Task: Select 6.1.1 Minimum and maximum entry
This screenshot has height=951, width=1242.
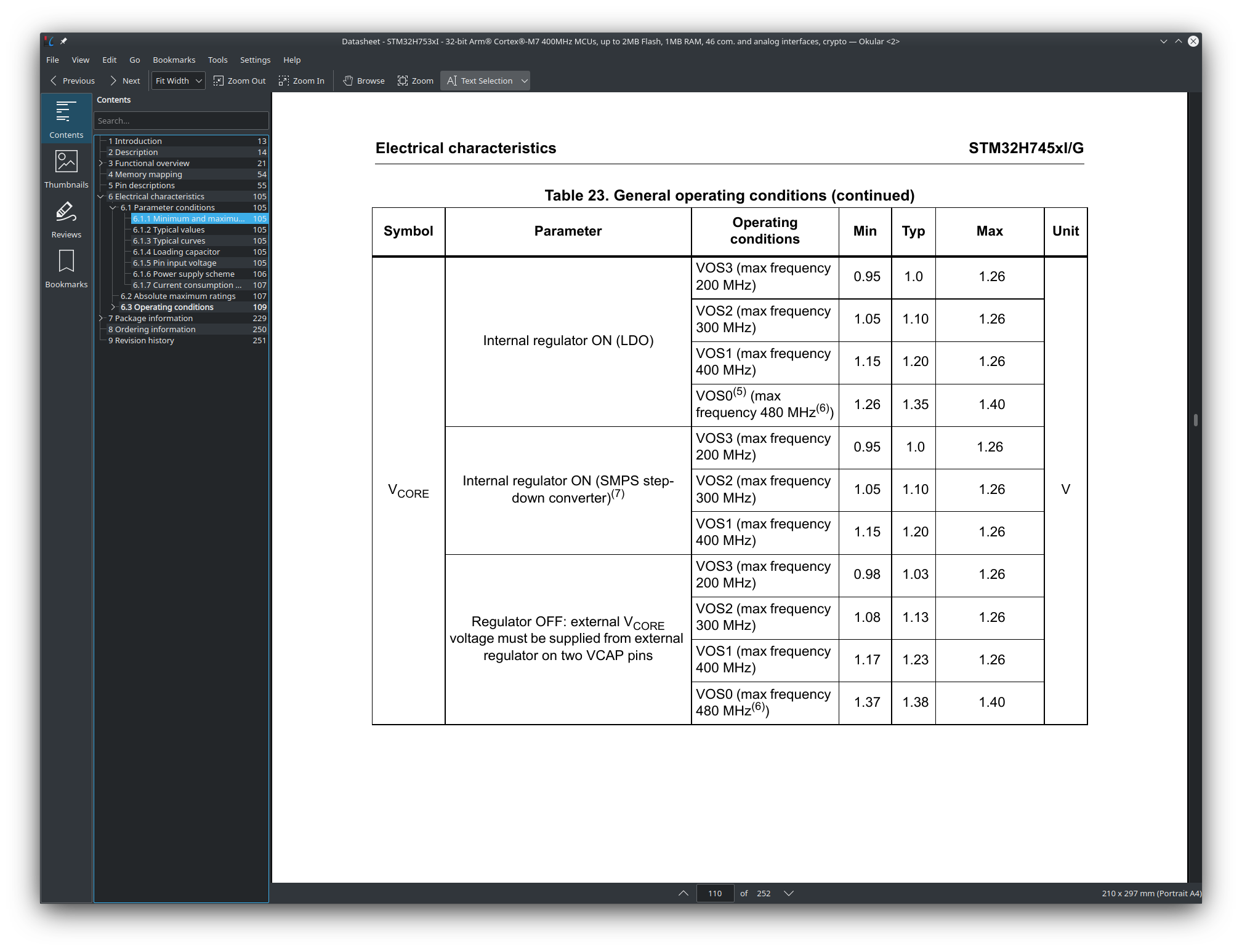Action: pyautogui.click(x=200, y=218)
